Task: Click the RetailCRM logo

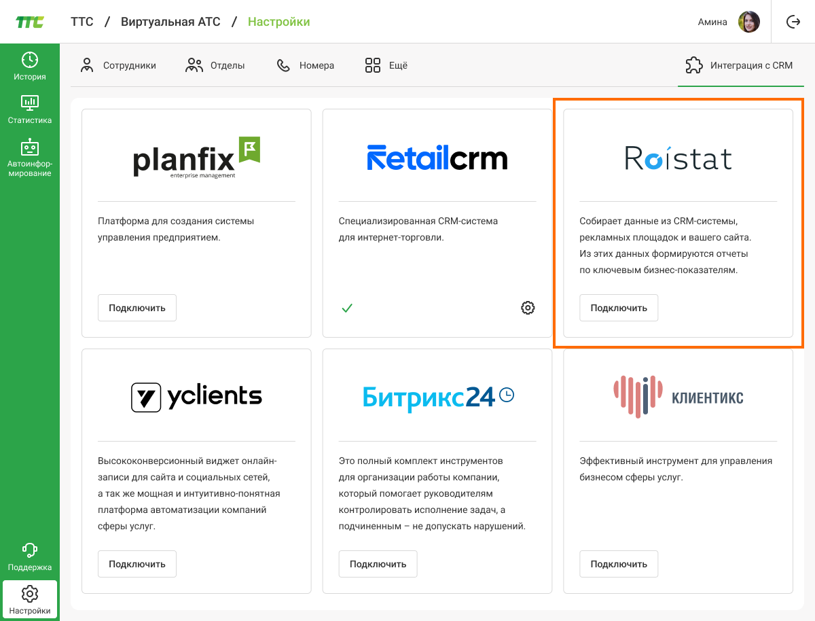Action: click(x=437, y=158)
